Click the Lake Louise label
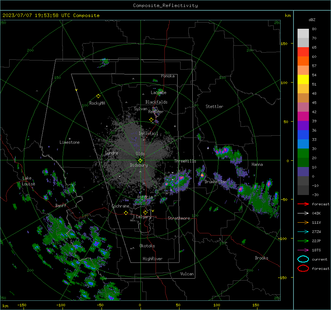Screen dimensions: 331x310 point(28,181)
